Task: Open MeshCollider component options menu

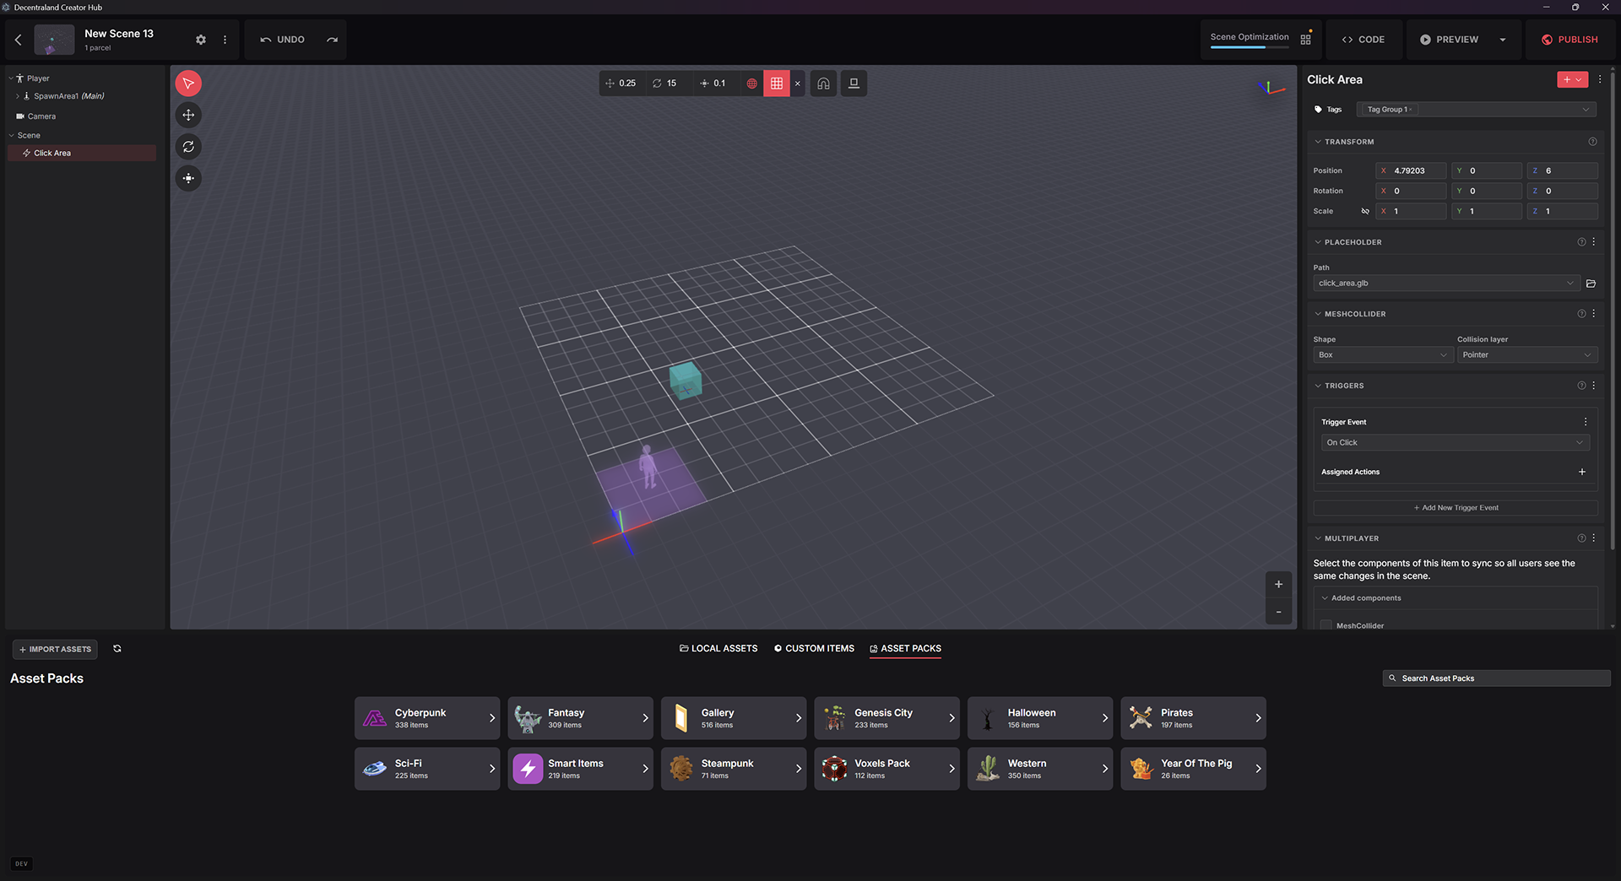Action: click(x=1594, y=314)
